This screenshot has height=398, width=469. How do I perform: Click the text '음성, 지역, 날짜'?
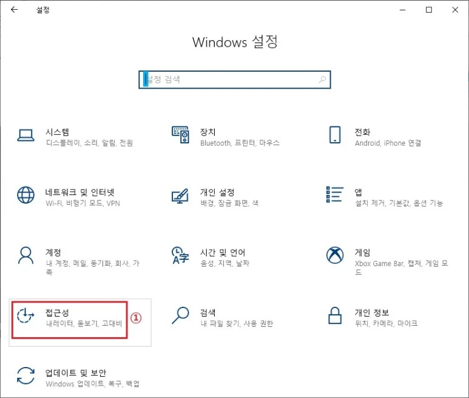(x=224, y=264)
